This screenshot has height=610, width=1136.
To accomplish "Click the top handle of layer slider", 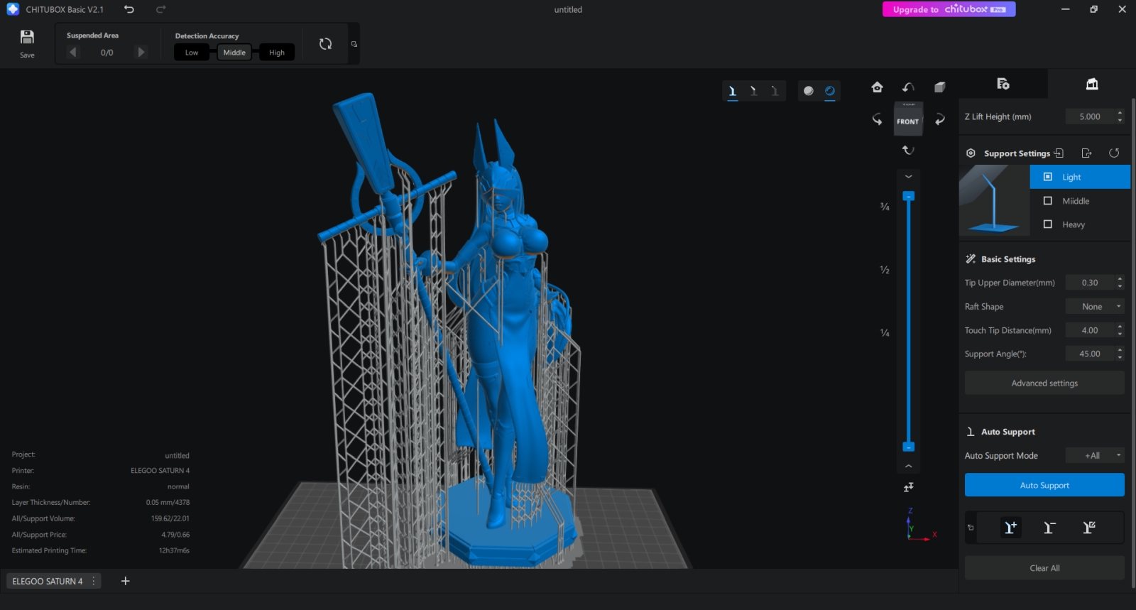I will [x=908, y=196].
